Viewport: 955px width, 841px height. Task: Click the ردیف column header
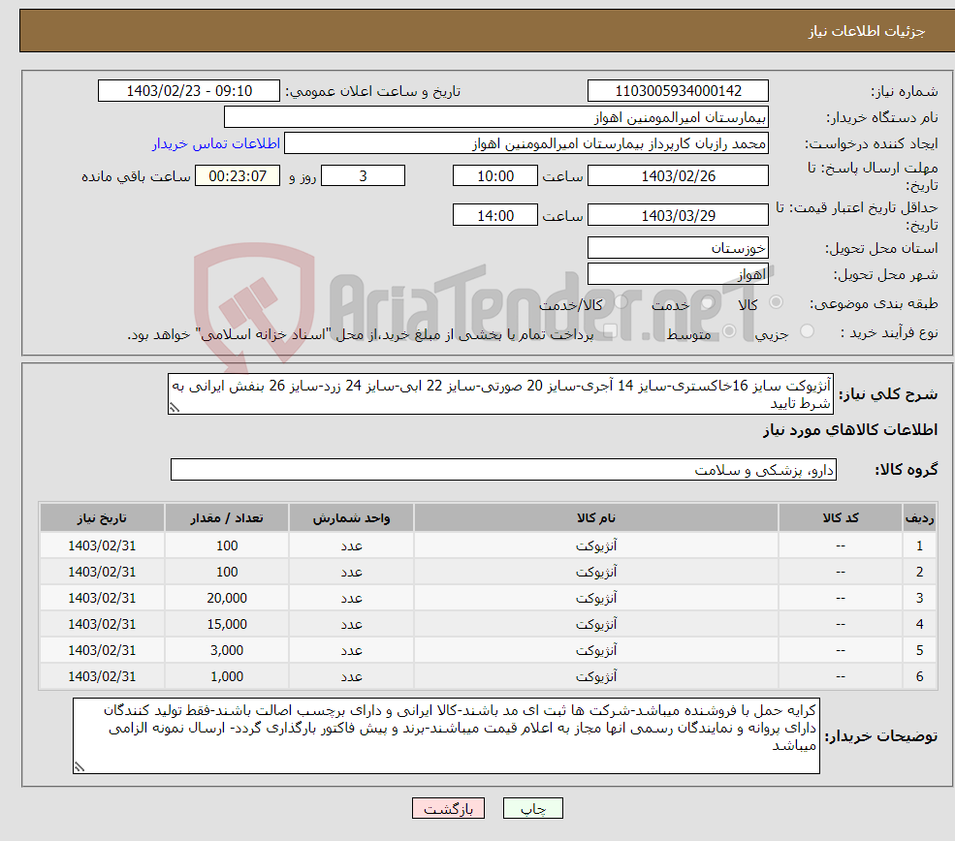tap(919, 517)
